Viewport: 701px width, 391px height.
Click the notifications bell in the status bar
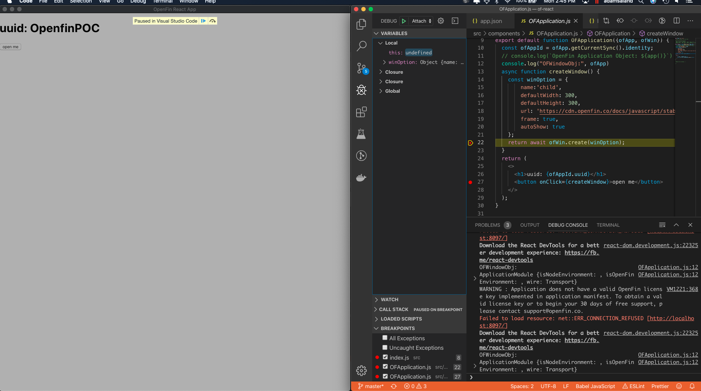(692, 386)
